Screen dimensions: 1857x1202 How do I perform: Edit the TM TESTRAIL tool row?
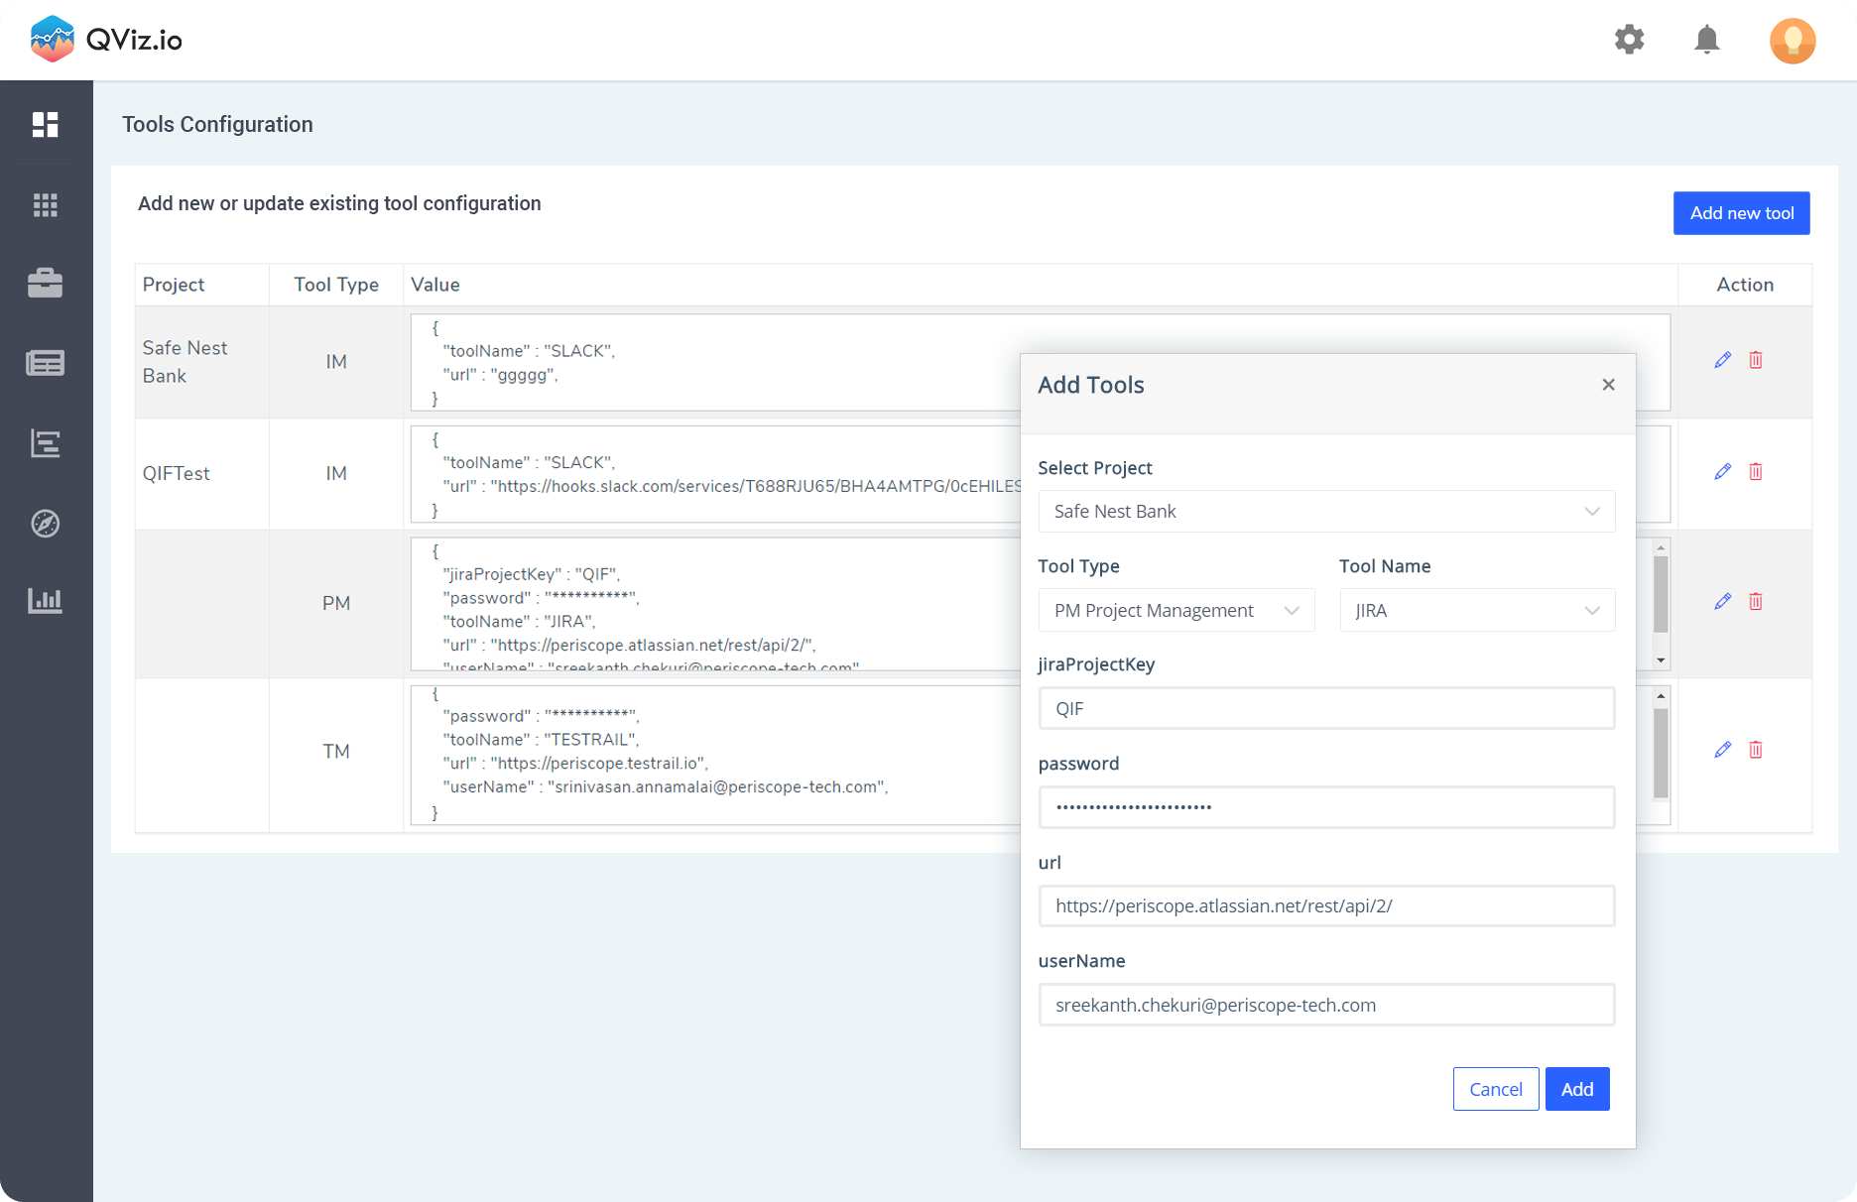1722,750
